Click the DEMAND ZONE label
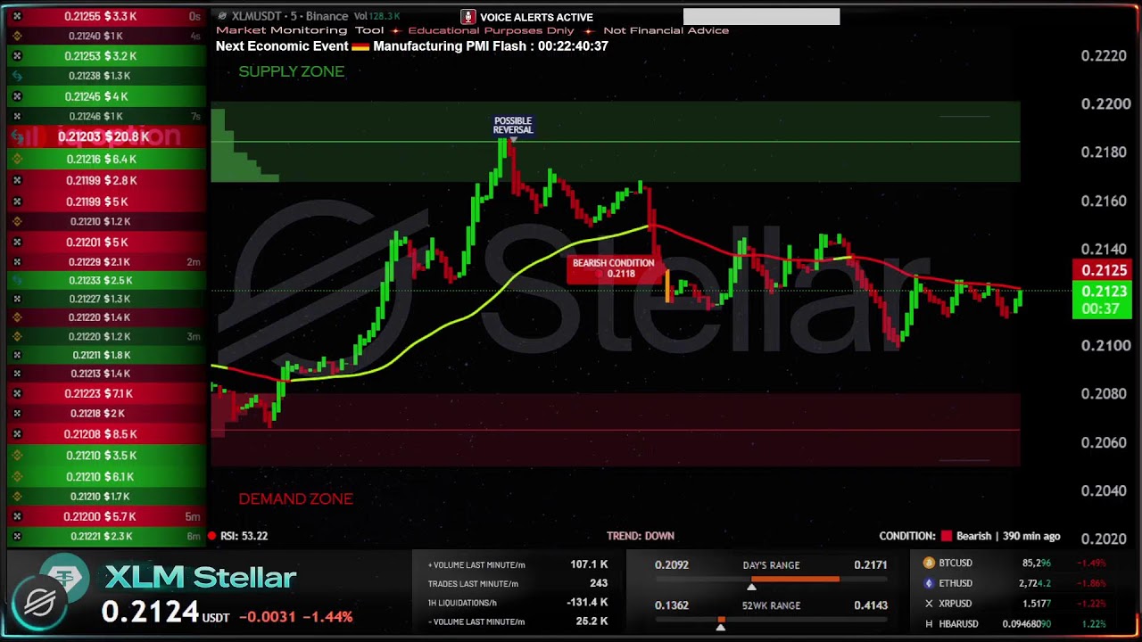The image size is (1142, 642). coord(295,498)
